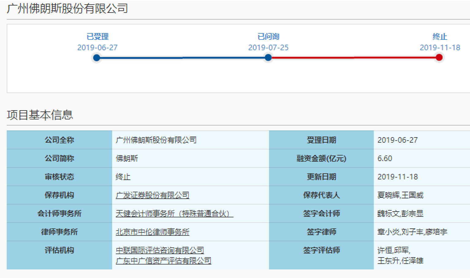The height and width of the screenshot is (278, 470).
Task: Open 广东中广信资产评估有限公司 link
Action: click(x=164, y=261)
